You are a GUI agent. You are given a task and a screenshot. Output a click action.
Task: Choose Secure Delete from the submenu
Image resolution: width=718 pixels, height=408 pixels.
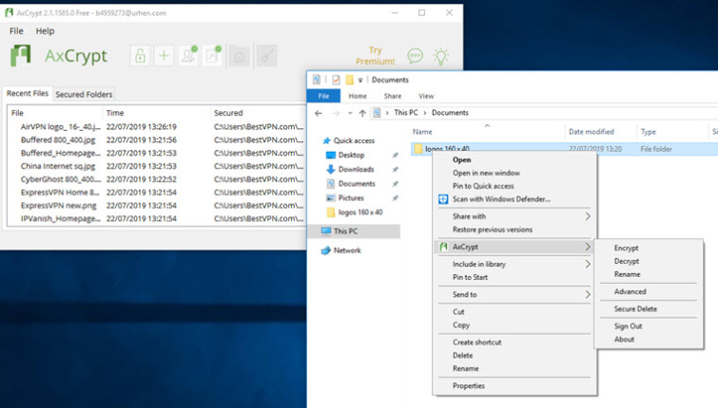635,309
